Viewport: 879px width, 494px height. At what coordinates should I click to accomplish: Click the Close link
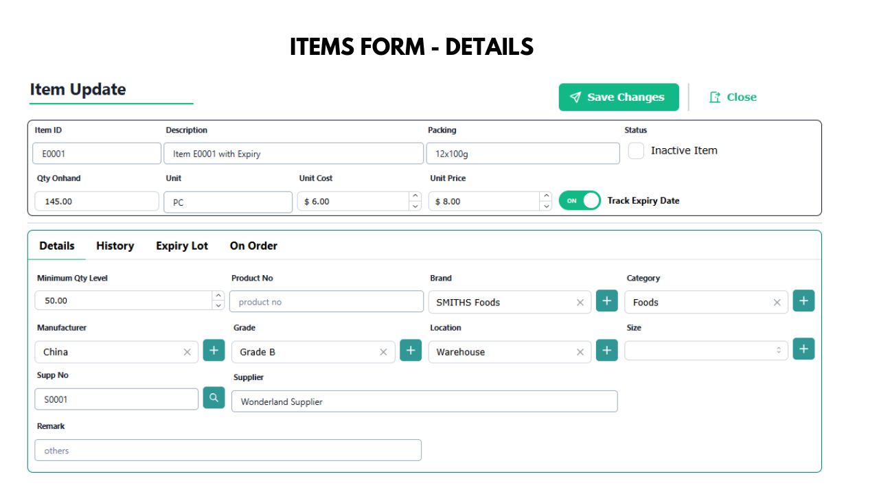point(733,97)
